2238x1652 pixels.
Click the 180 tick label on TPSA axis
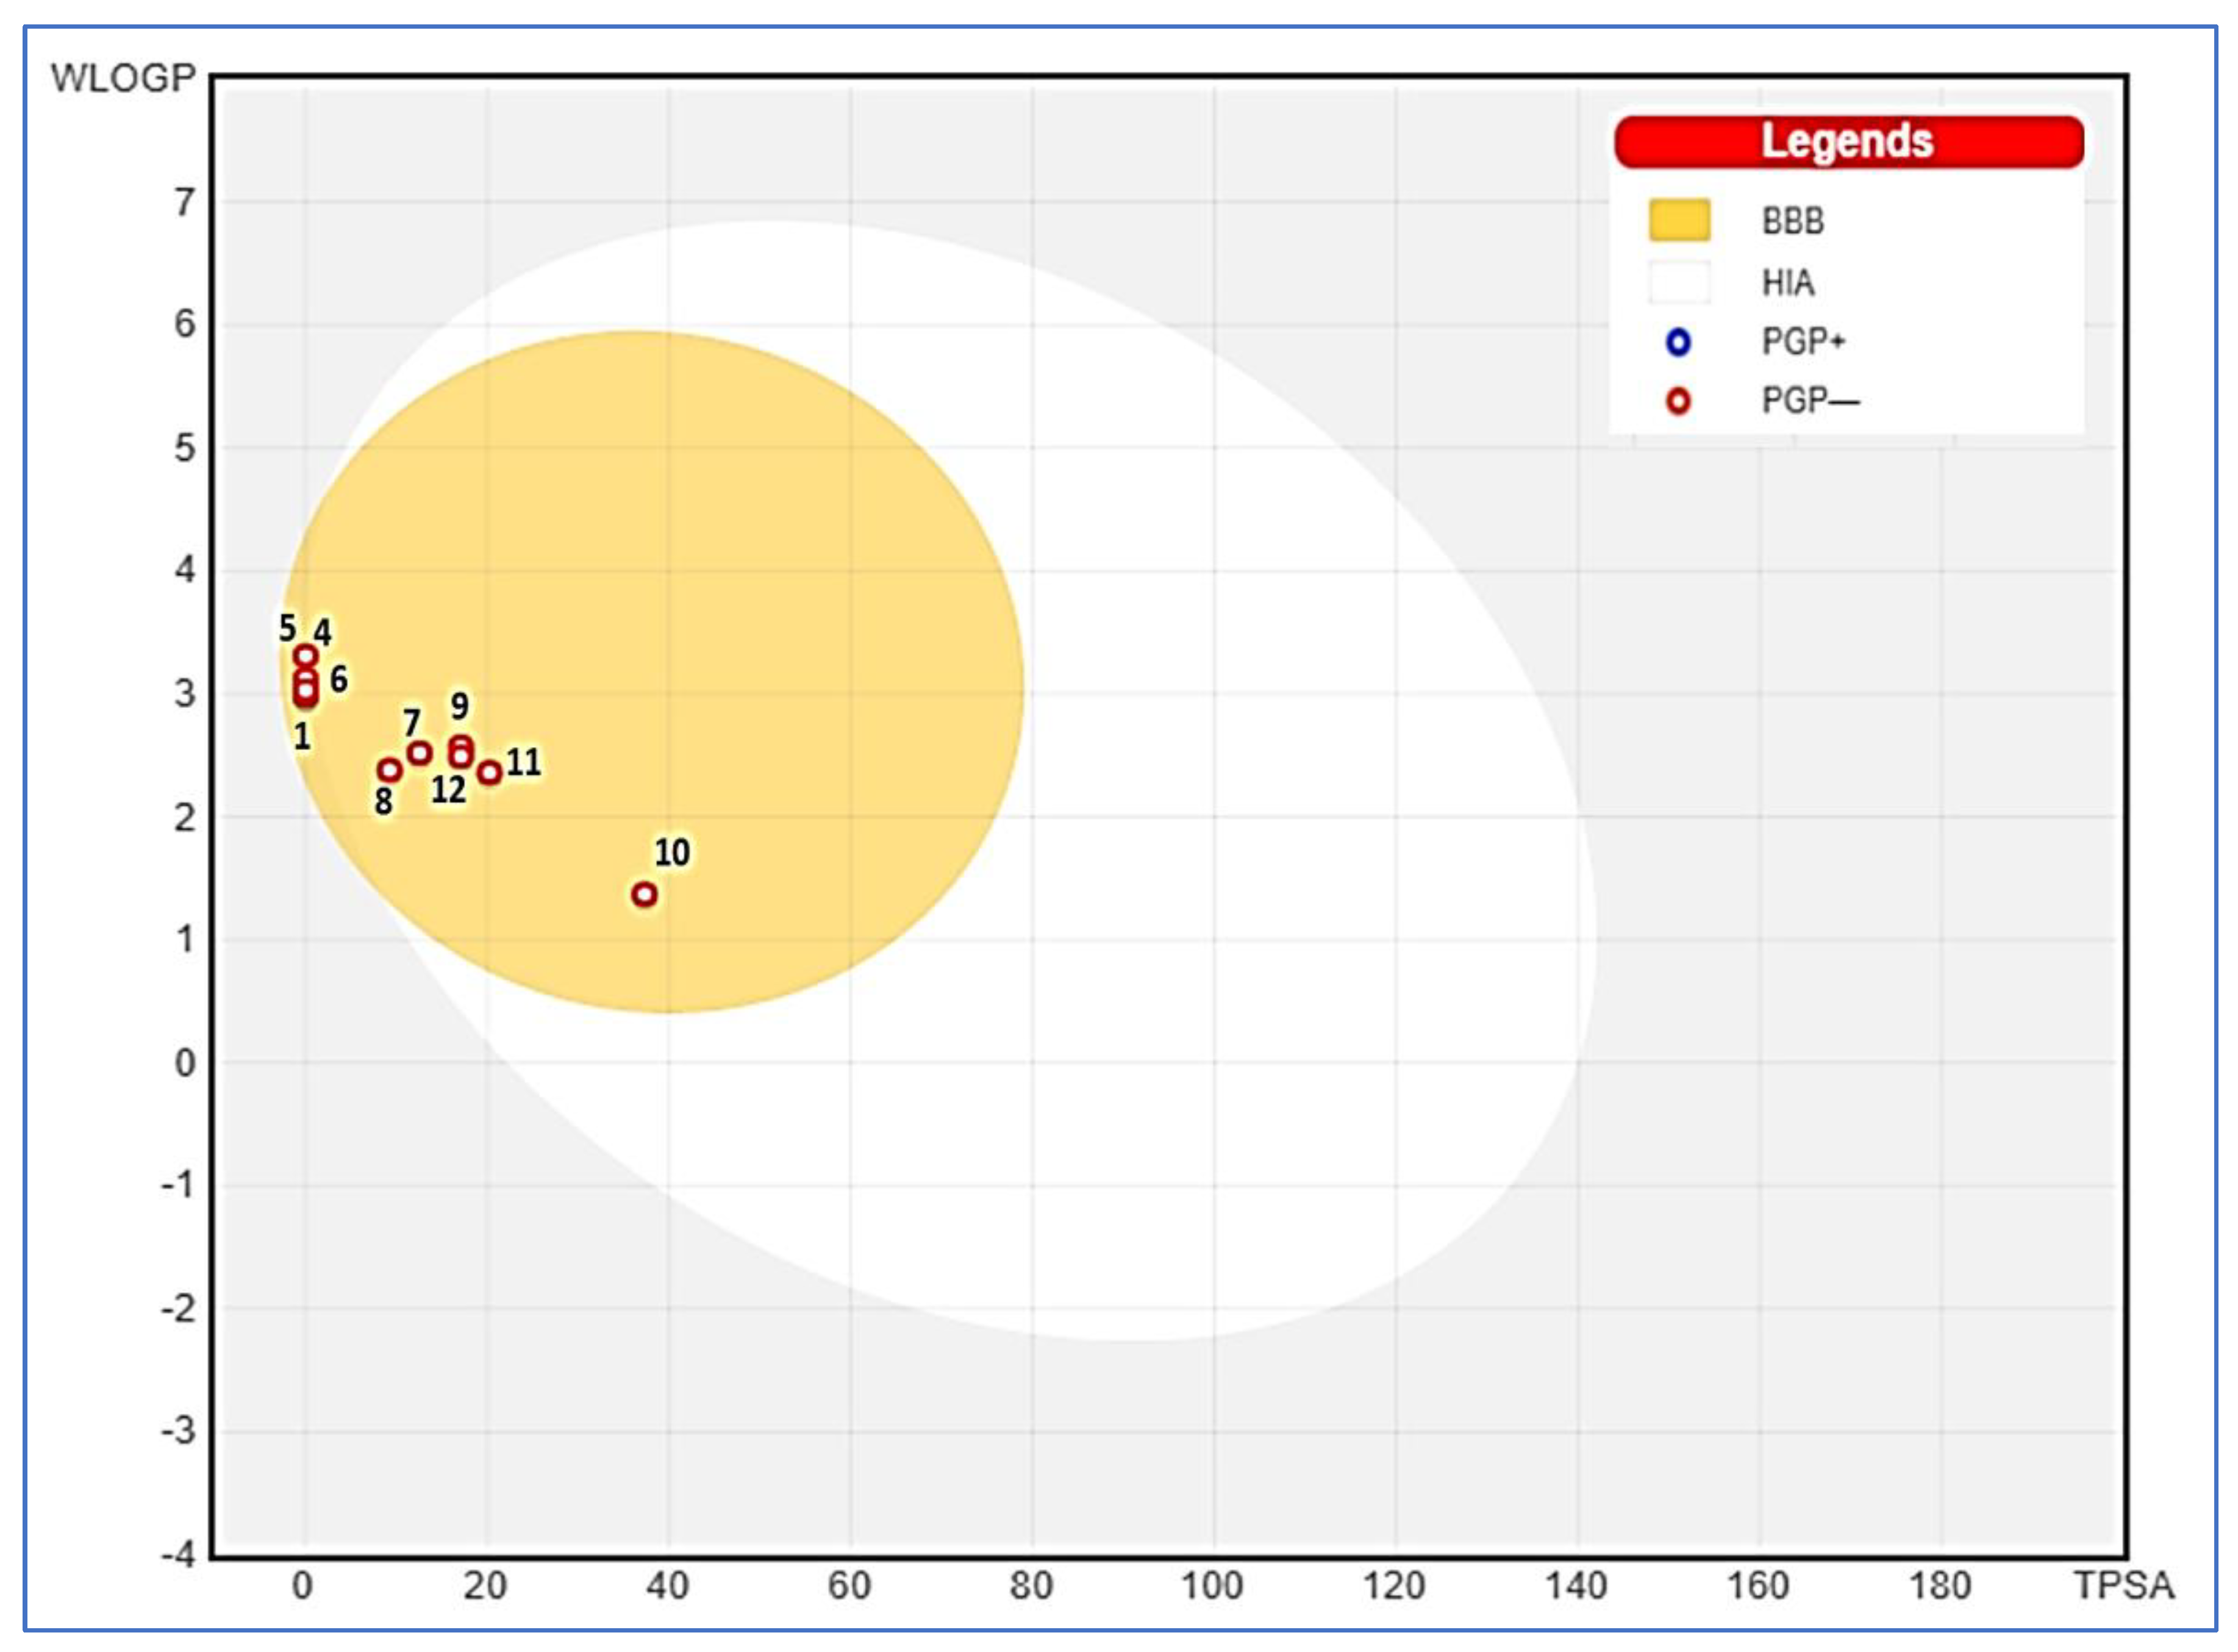pyautogui.click(x=1940, y=1585)
